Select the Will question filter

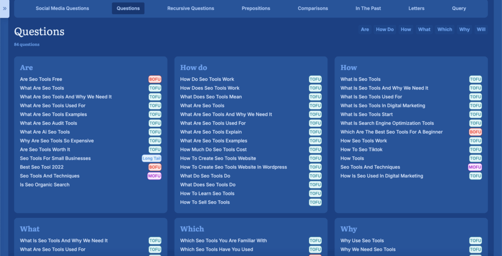[481, 29]
